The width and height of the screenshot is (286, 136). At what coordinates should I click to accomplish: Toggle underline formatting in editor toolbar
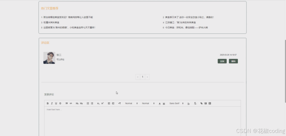pos(56,103)
